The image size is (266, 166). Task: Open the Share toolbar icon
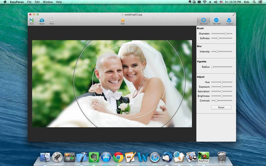pos(42,20)
